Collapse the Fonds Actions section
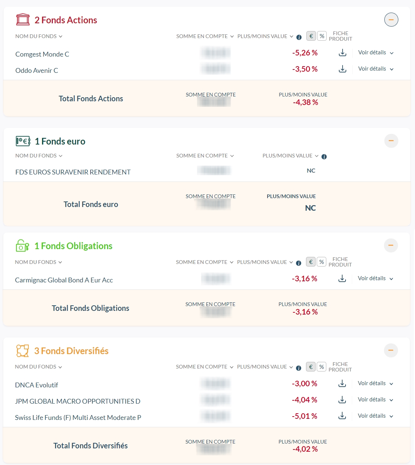415x465 pixels. [391, 20]
